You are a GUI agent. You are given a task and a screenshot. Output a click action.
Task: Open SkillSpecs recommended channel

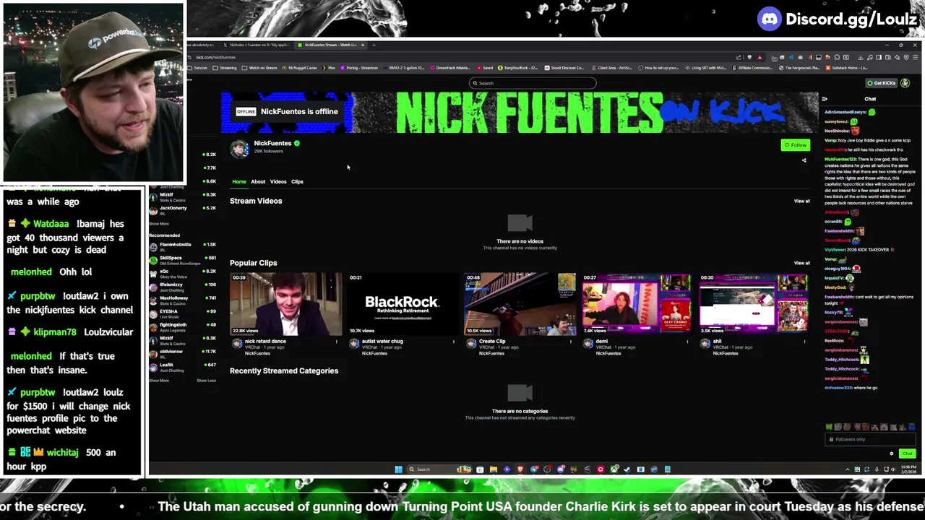coord(182,259)
